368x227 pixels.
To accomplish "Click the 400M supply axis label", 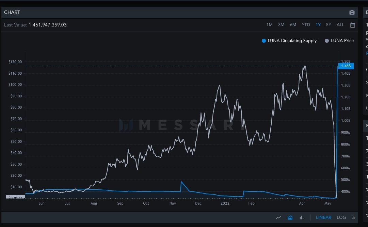I will pyautogui.click(x=346, y=191).
